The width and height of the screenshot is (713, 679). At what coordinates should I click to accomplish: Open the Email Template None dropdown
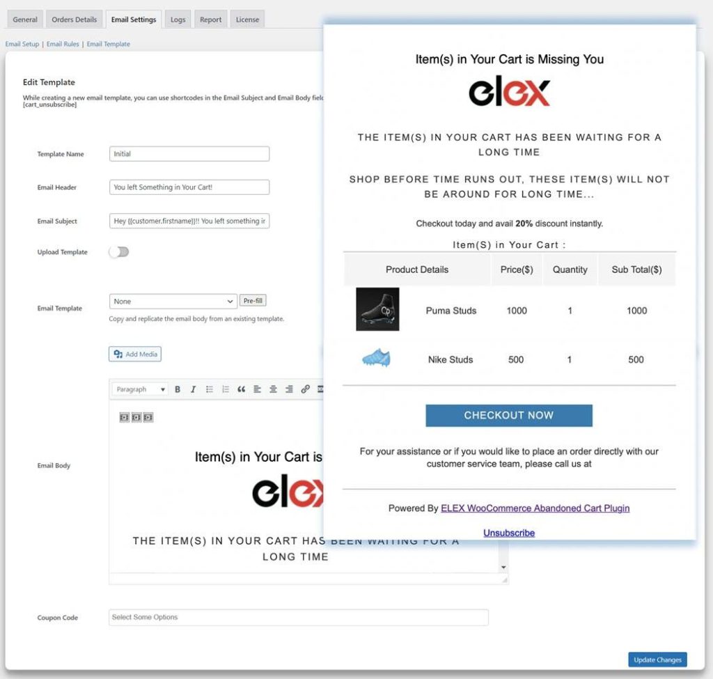(173, 302)
